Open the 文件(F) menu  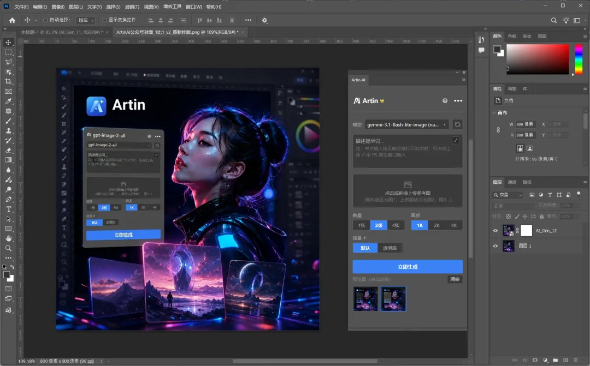click(x=21, y=7)
